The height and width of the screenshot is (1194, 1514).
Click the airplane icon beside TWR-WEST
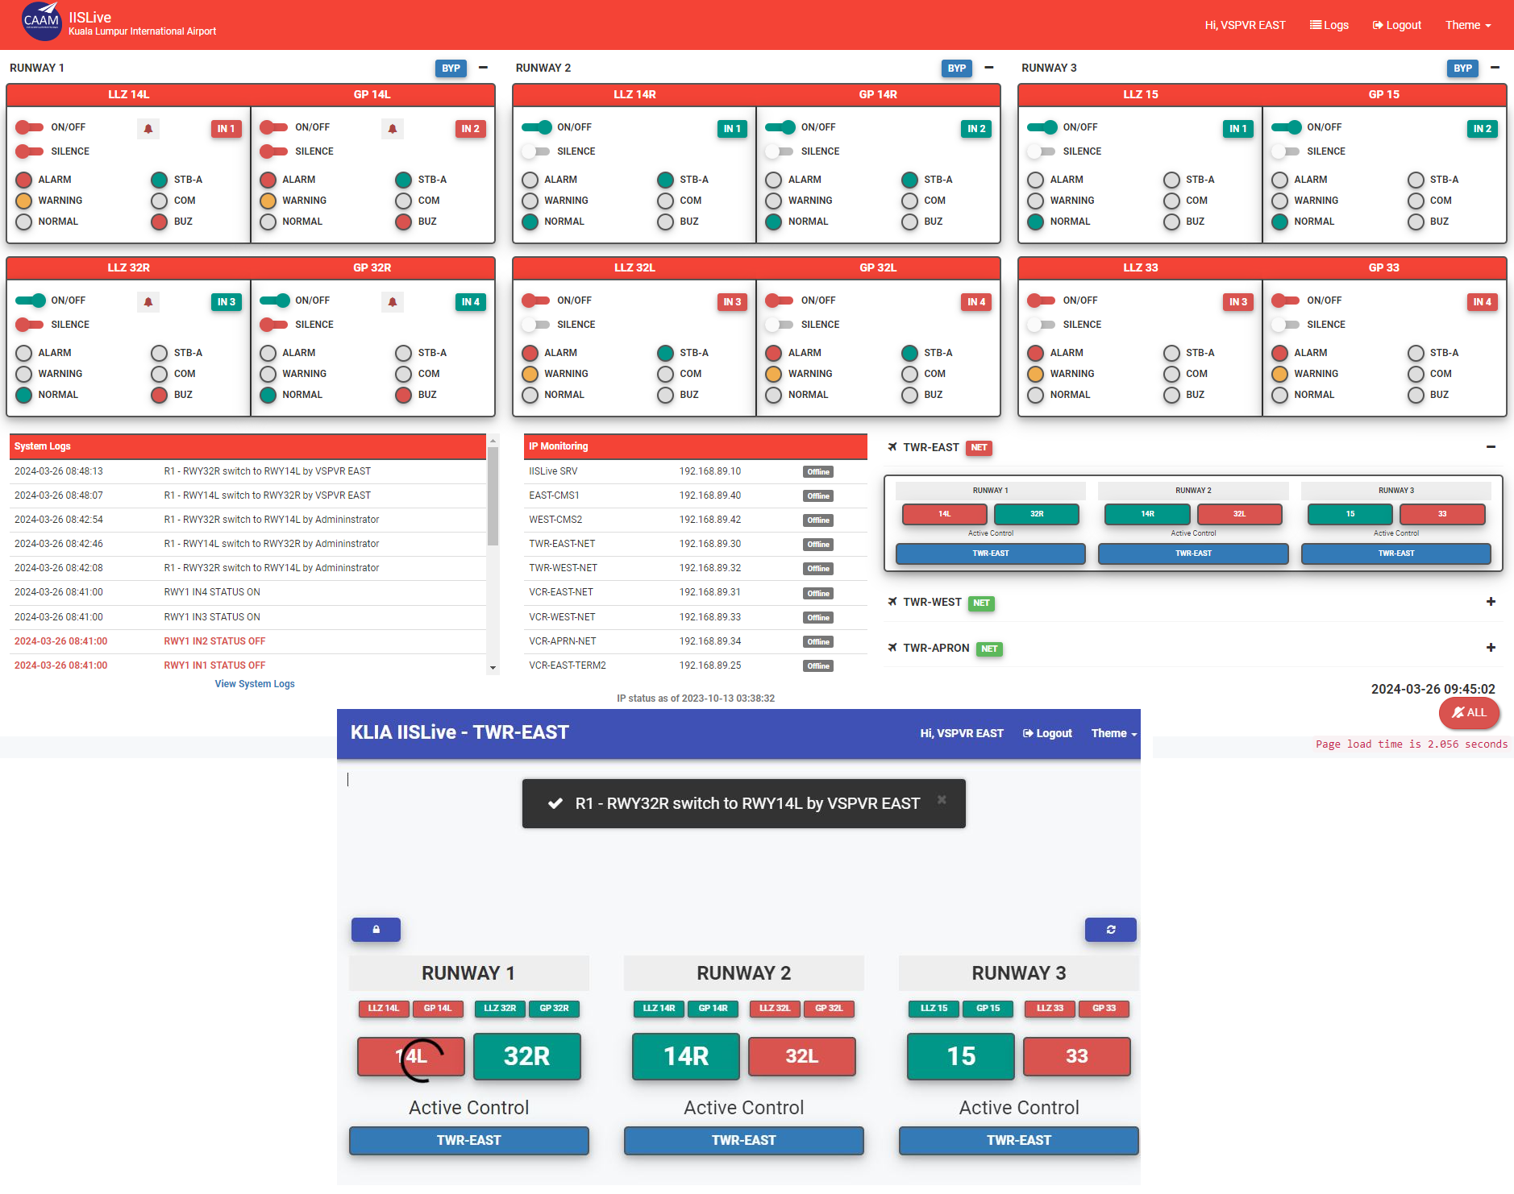click(892, 602)
